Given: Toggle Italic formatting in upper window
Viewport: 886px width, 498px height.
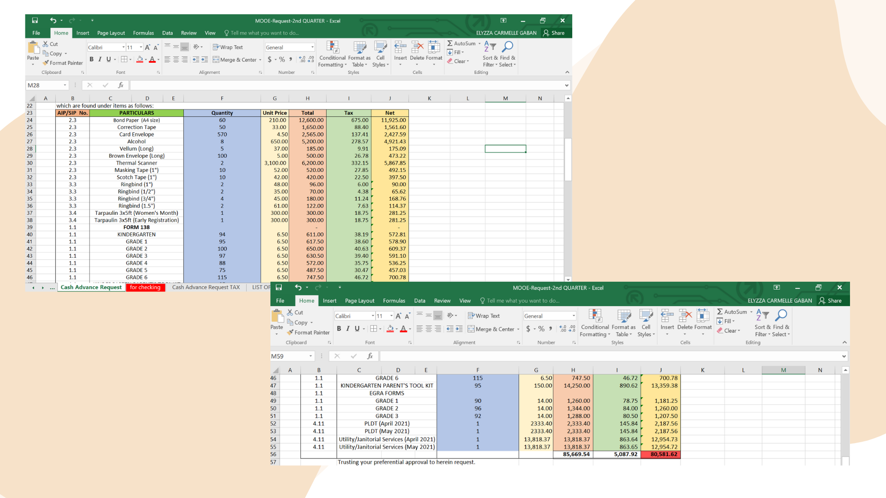Looking at the screenshot, I should (100, 59).
